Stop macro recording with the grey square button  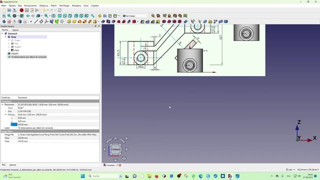point(26,10)
